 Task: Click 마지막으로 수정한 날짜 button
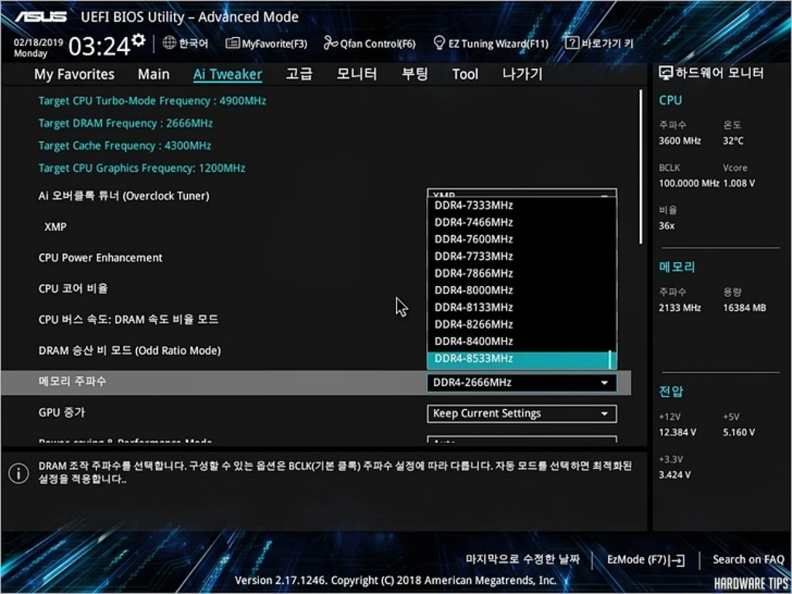pos(523,559)
